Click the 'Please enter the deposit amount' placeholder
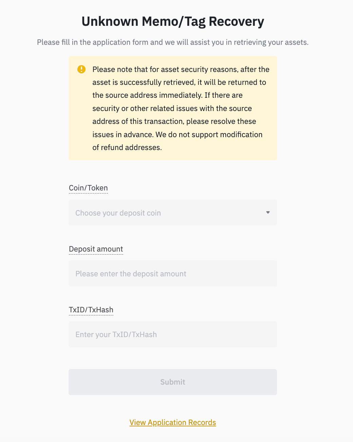 pyautogui.click(x=131, y=274)
